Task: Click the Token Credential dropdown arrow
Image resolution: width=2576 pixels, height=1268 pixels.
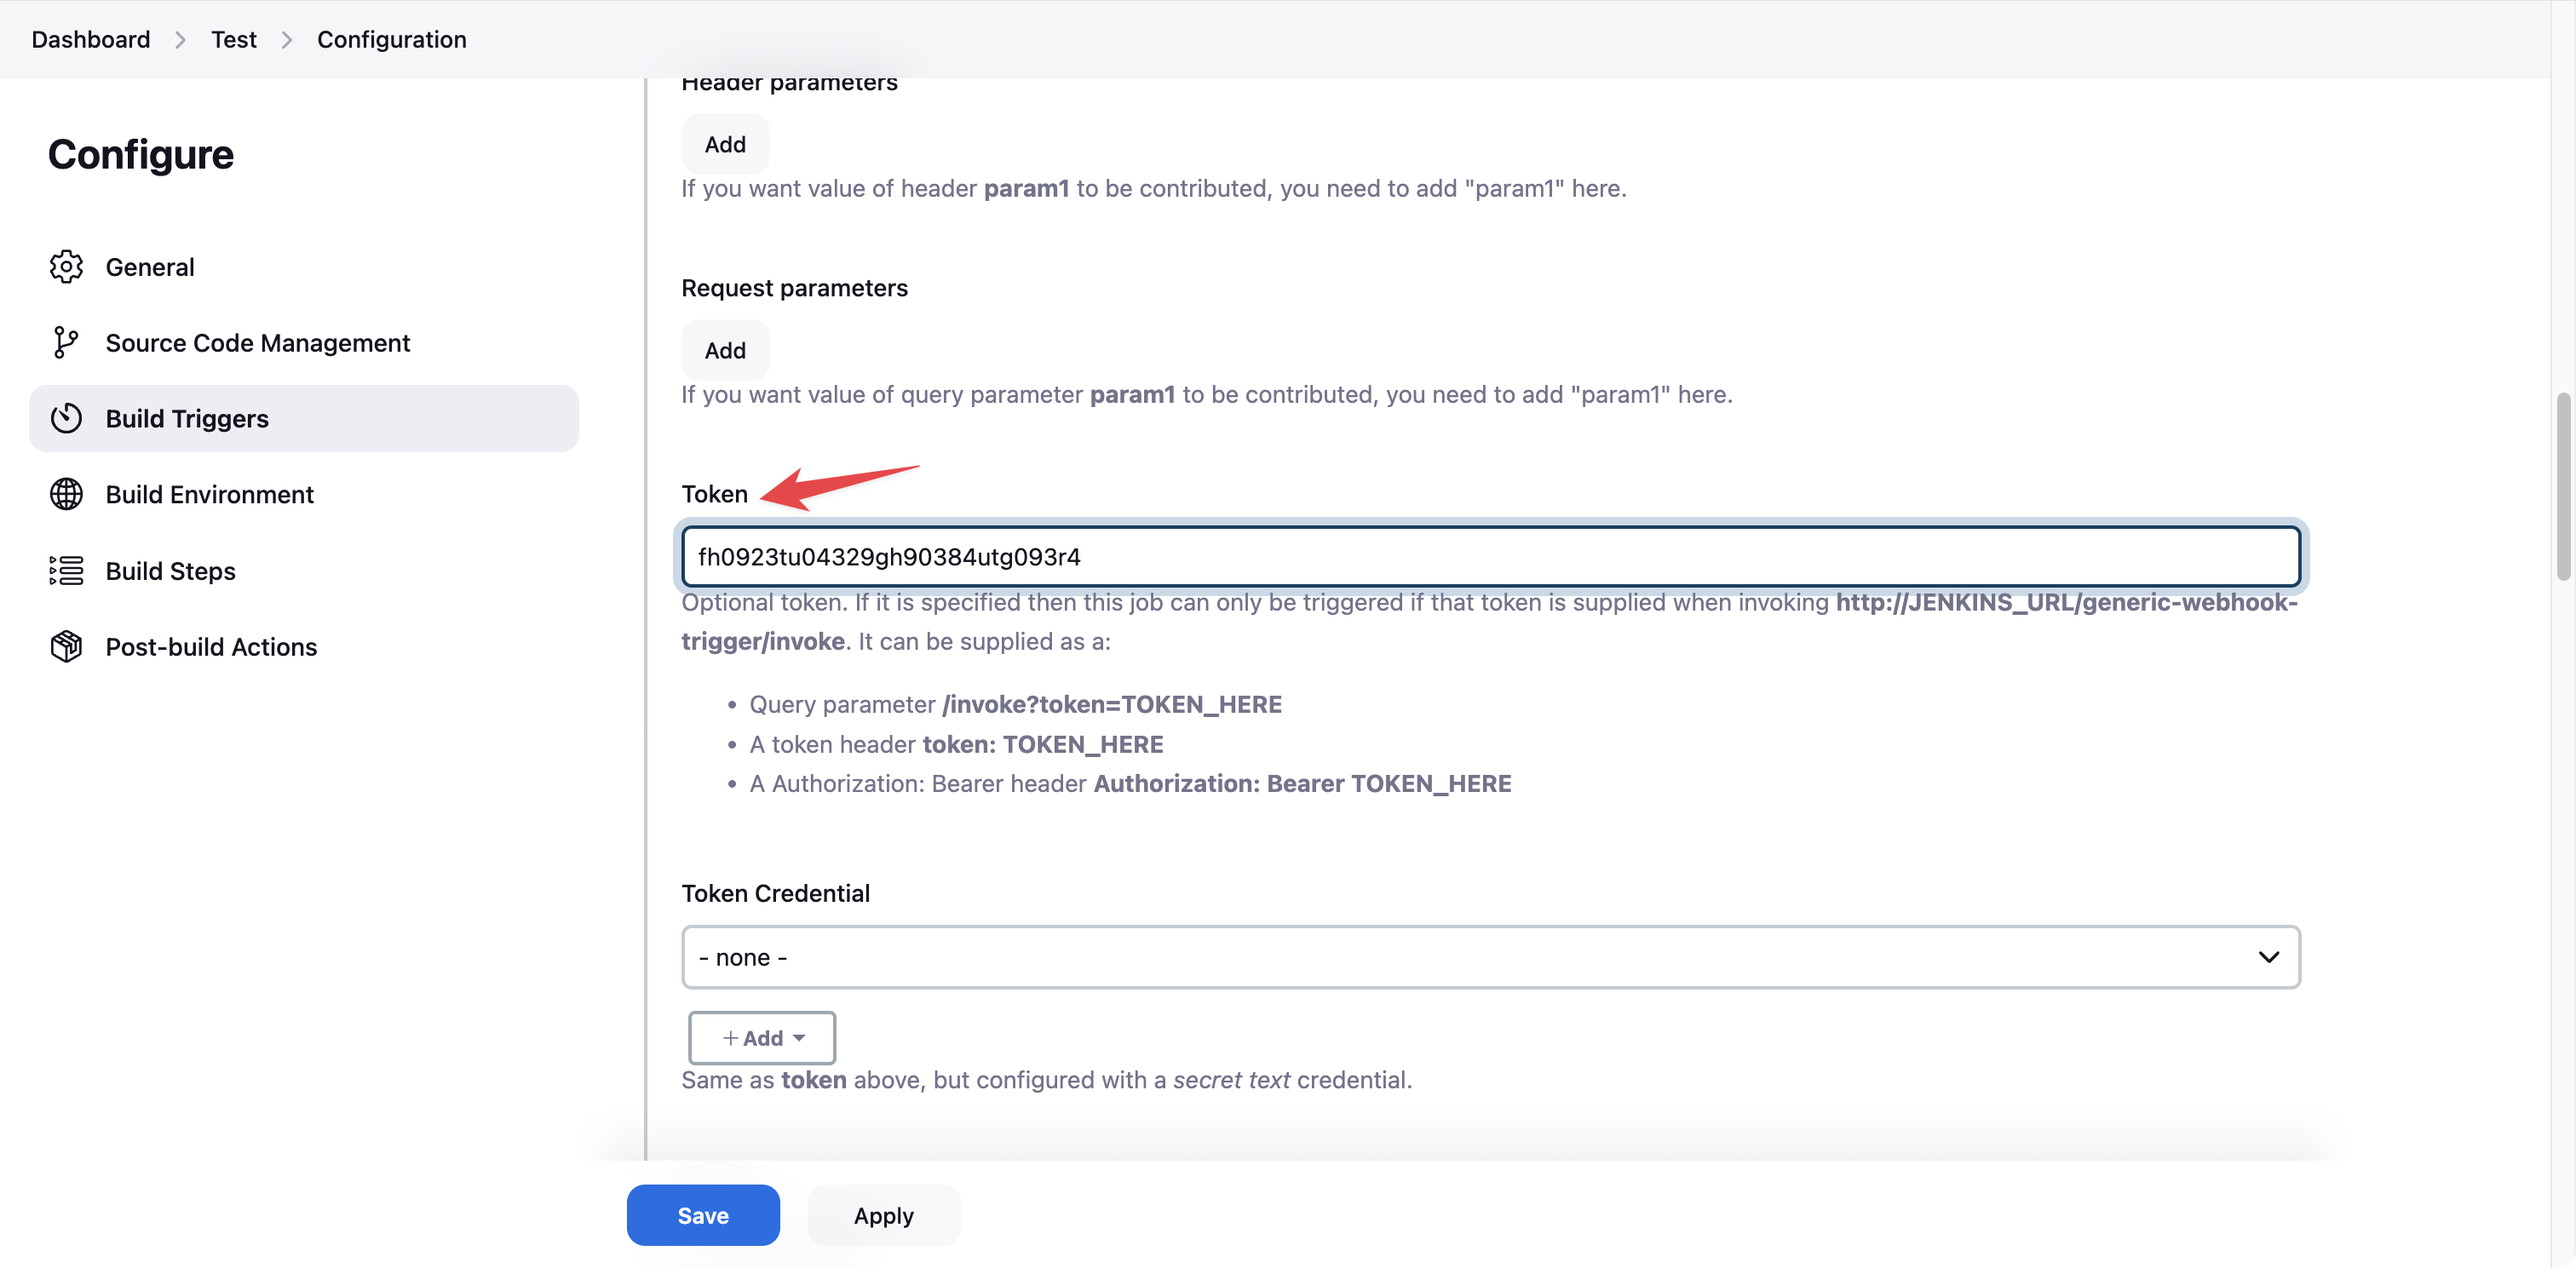Action: [x=2268, y=957]
